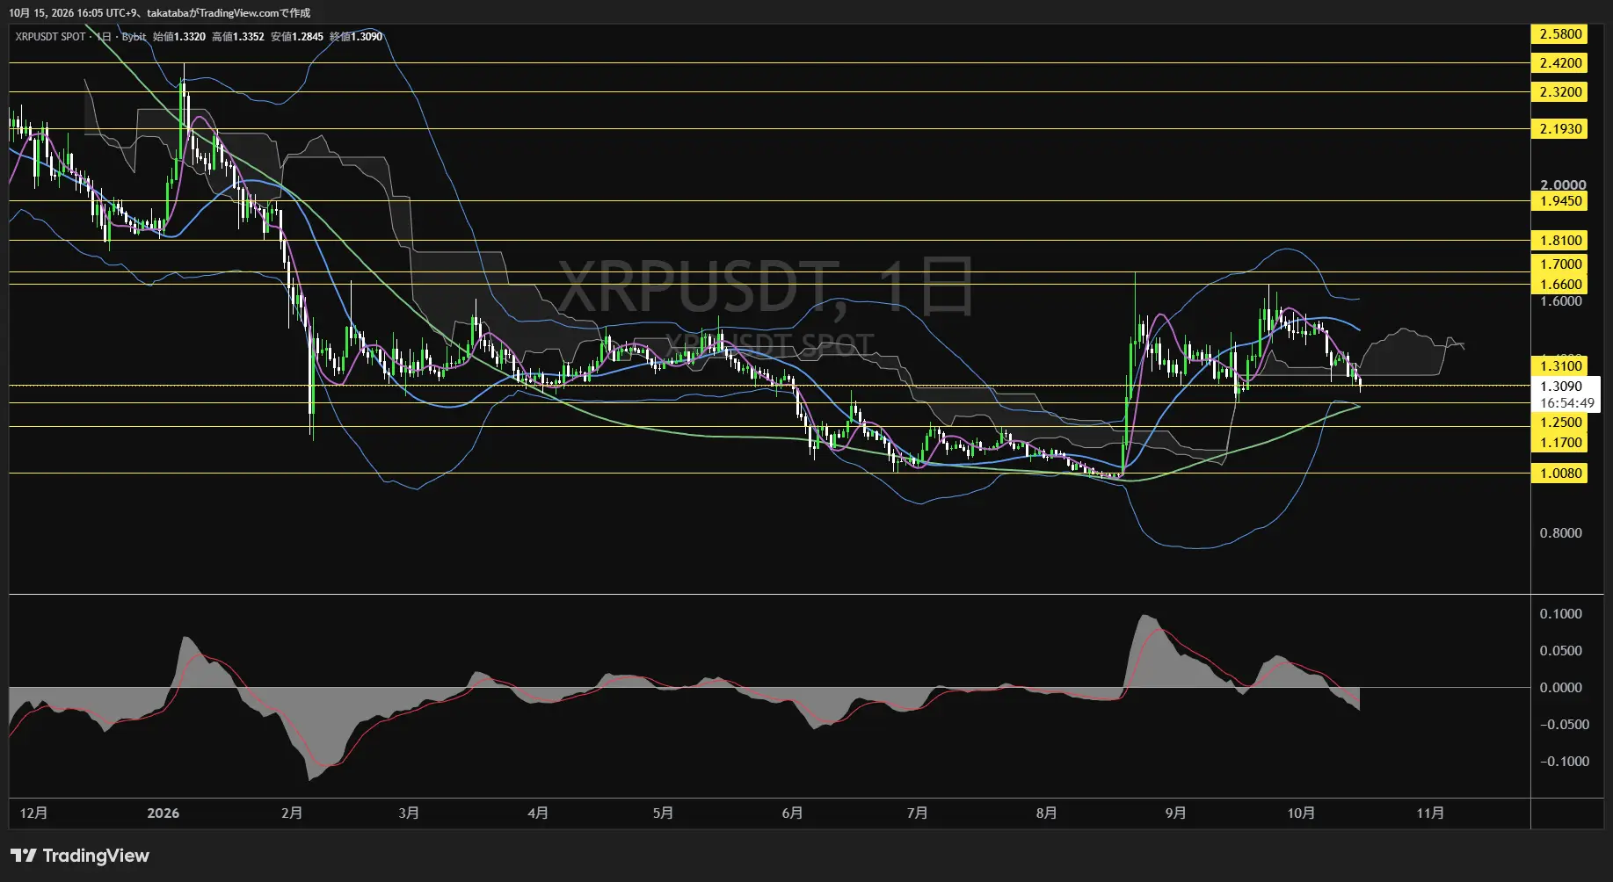Click the TradingView logo at bottom left
Image resolution: width=1613 pixels, height=882 pixels.
click(x=80, y=856)
